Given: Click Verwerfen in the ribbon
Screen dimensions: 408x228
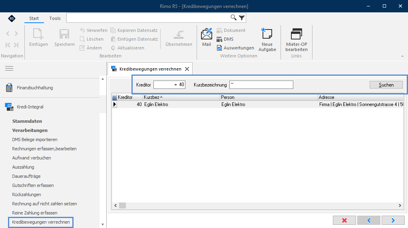Looking at the screenshot, I should point(94,30).
